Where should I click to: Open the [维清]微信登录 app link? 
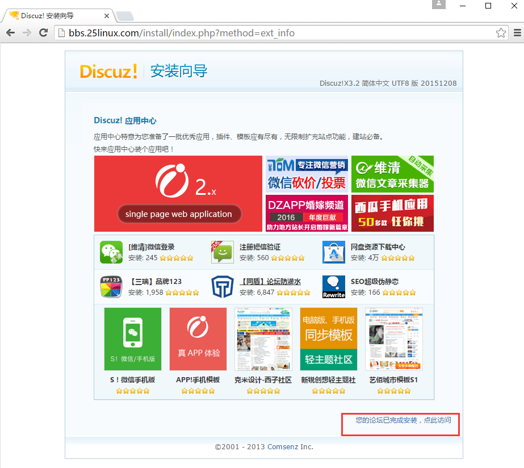pyautogui.click(x=152, y=247)
